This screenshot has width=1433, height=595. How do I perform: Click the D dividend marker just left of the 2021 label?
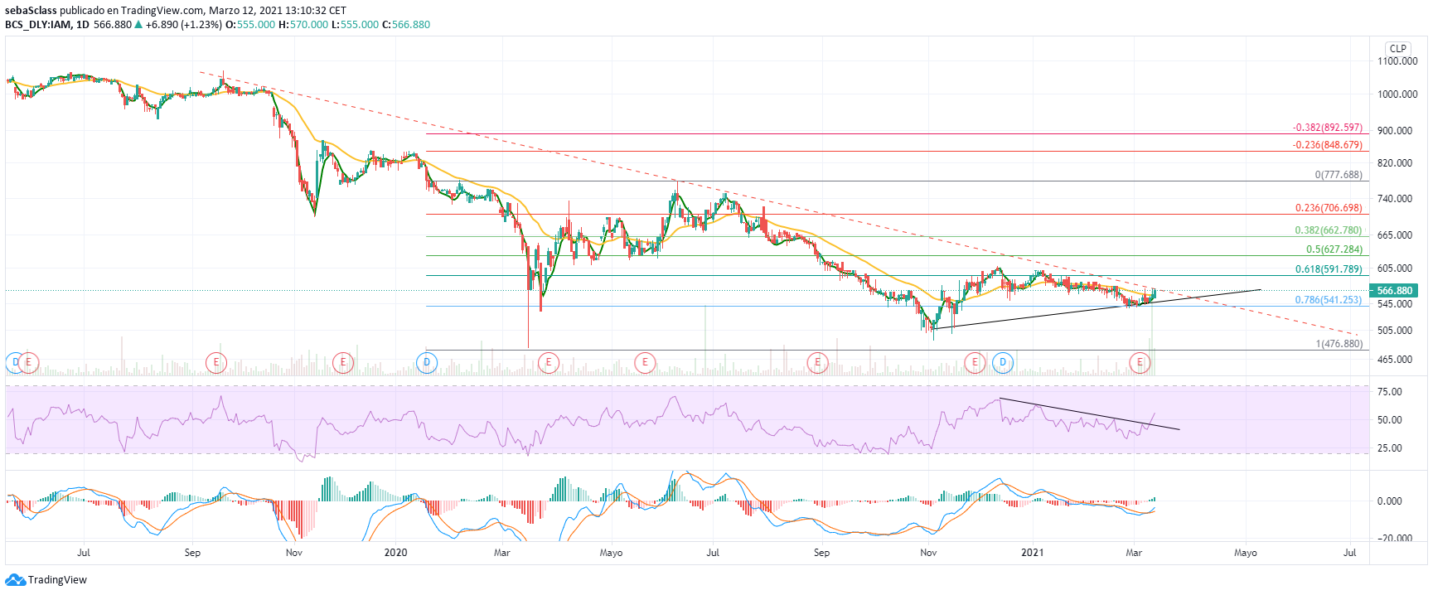pyautogui.click(x=1003, y=362)
